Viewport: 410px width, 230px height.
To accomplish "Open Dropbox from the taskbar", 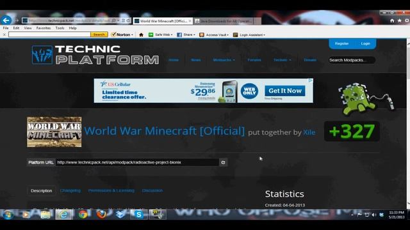I will pyautogui.click(x=120, y=215).
